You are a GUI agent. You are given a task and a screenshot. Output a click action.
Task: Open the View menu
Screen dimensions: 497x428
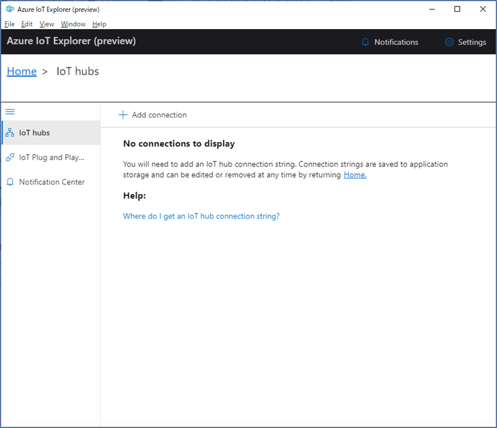pos(46,24)
